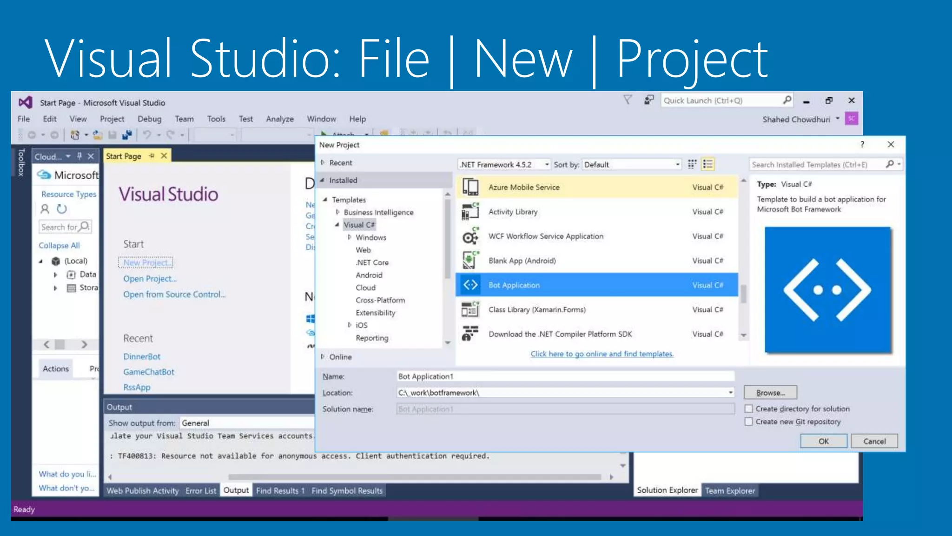The image size is (952, 536).
Task: Click the Visual Studio logo icon in title bar
Action: [x=25, y=102]
